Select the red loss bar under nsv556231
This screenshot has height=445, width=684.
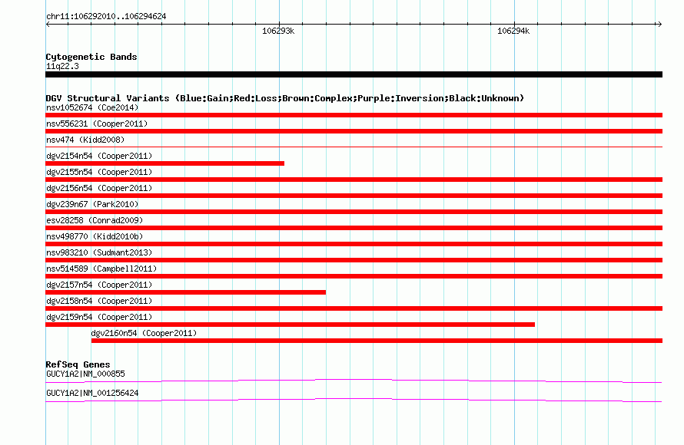[x=354, y=131]
